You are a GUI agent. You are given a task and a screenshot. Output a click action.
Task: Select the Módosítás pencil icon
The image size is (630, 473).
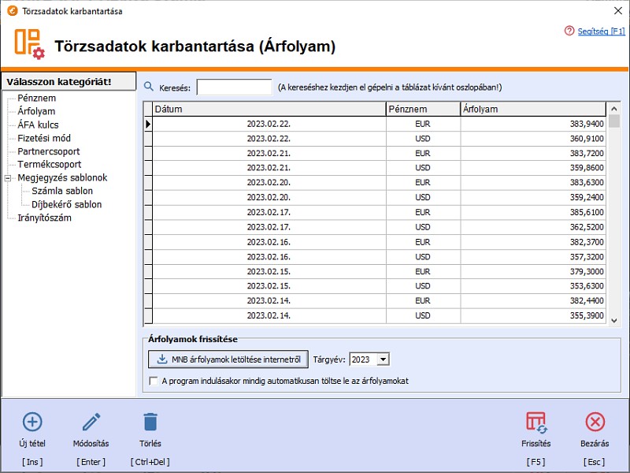click(x=90, y=420)
